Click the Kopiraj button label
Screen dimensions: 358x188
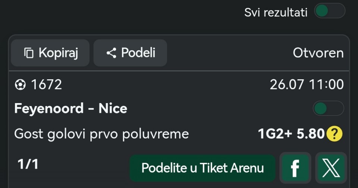(59, 53)
